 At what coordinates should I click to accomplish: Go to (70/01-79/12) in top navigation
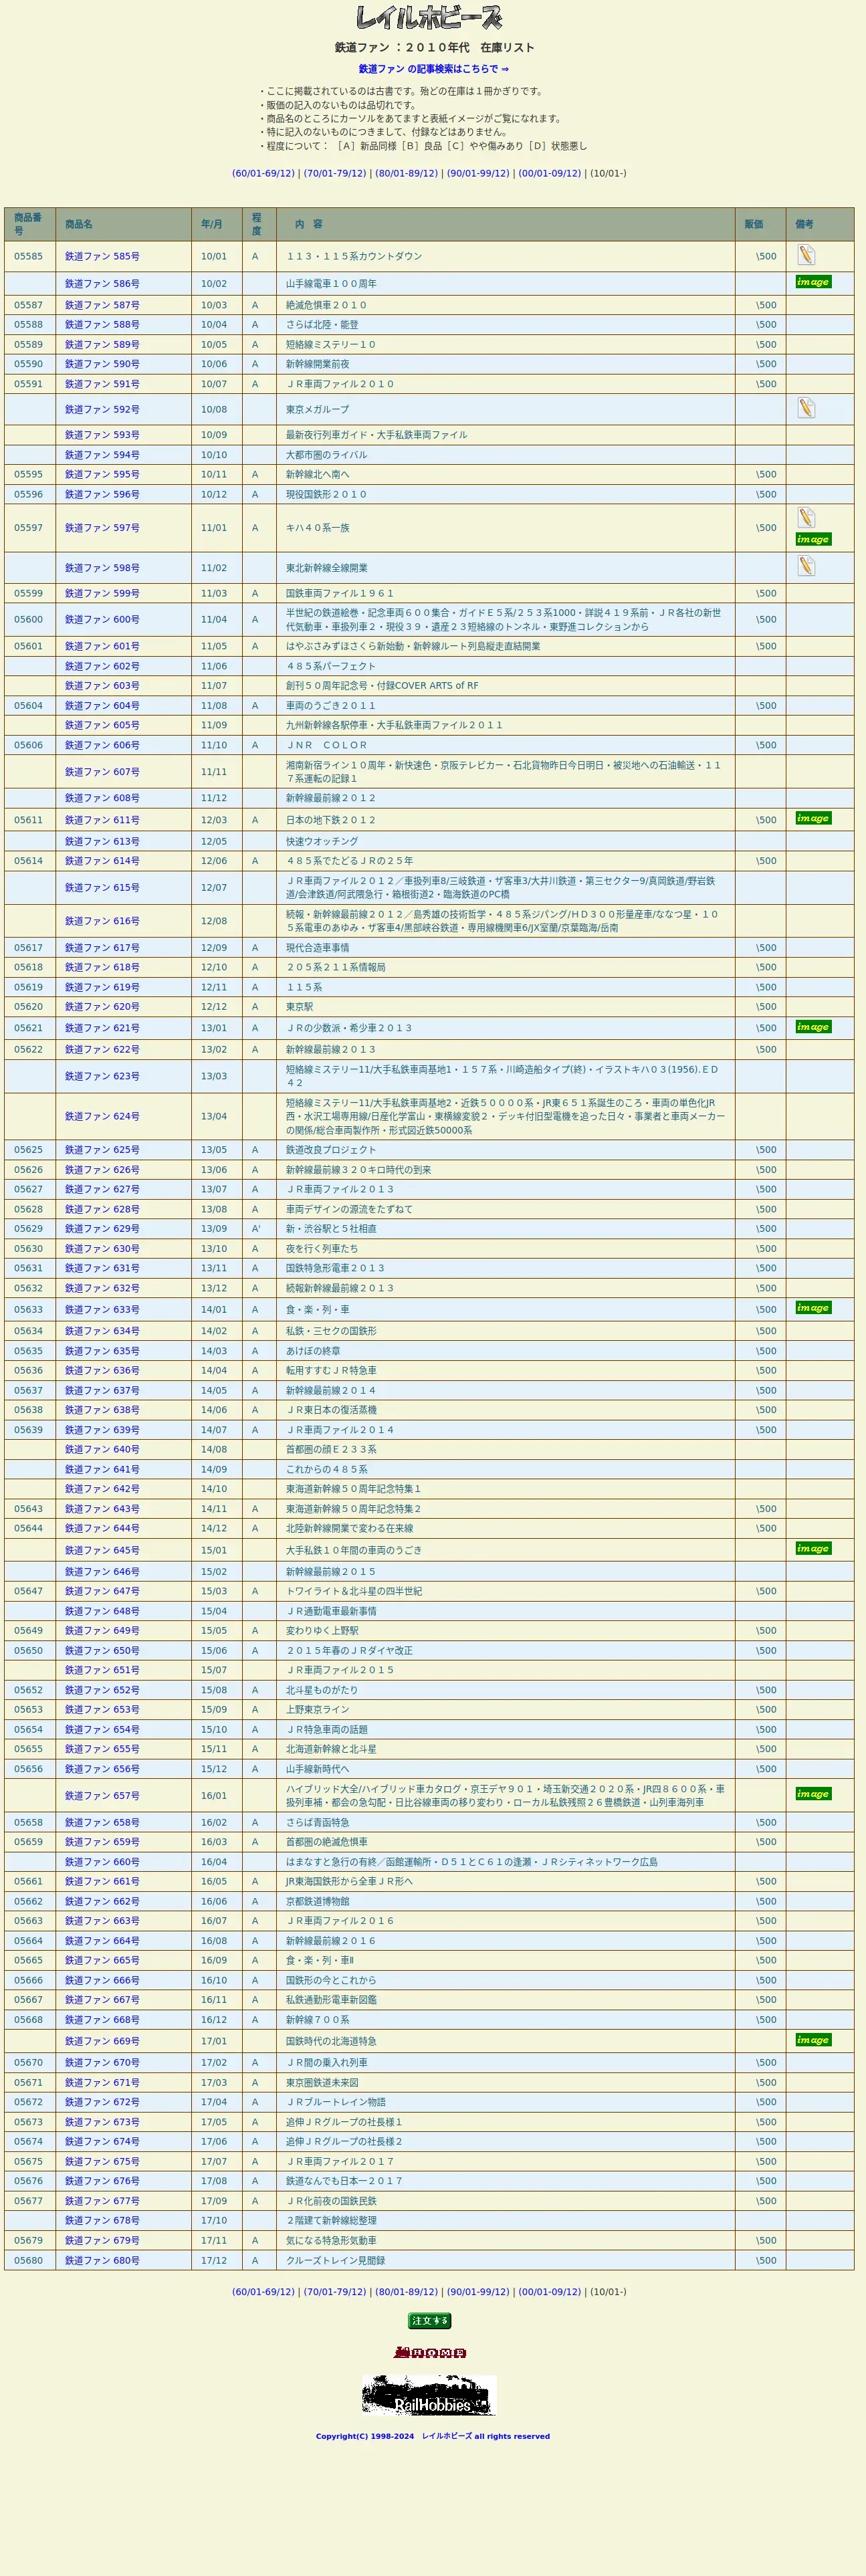[335, 173]
